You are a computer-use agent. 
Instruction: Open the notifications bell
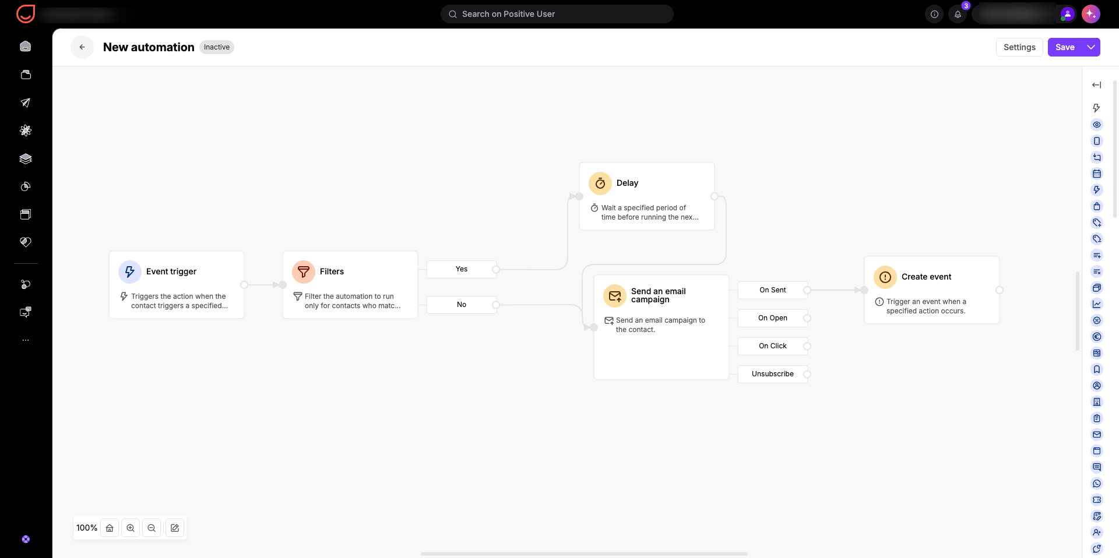(958, 14)
